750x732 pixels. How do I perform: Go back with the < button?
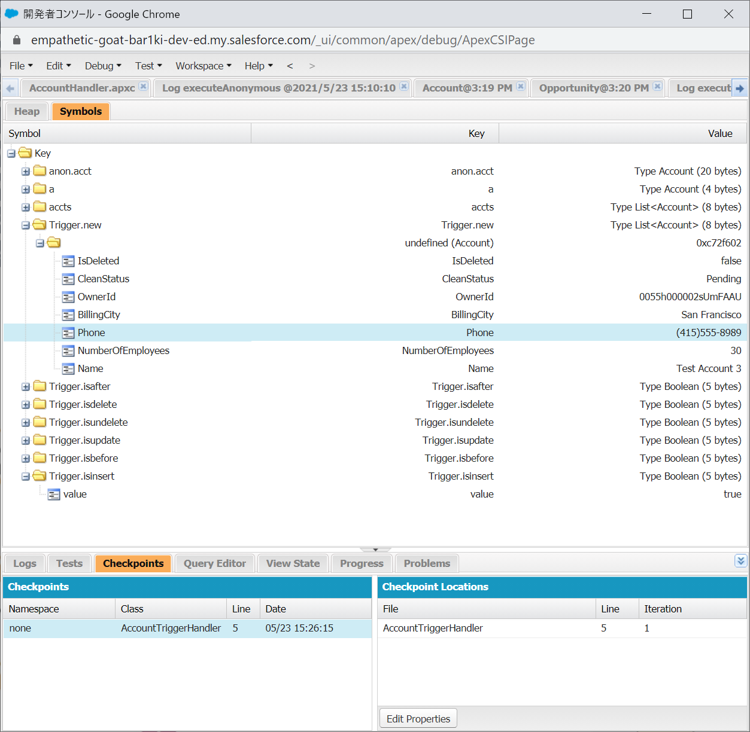pos(290,66)
